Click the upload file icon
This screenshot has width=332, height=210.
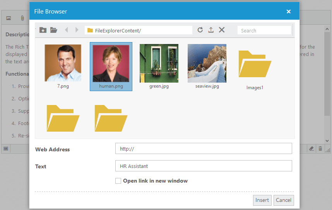point(211,30)
